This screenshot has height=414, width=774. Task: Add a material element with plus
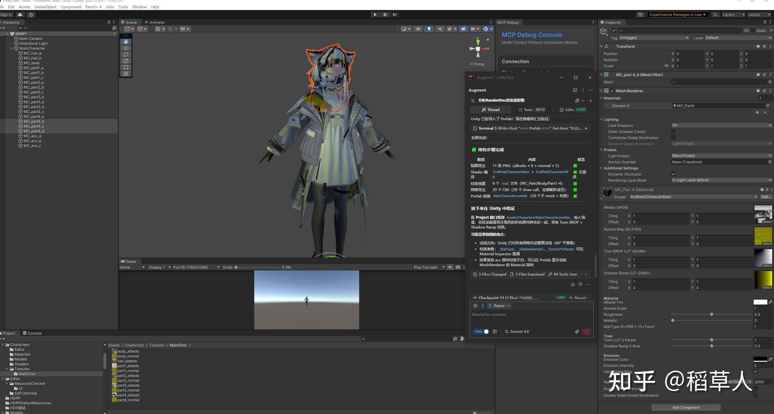[x=757, y=112]
